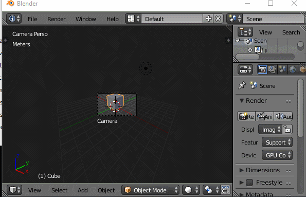
Task: Open the pivot point selector
Action: pos(211,190)
